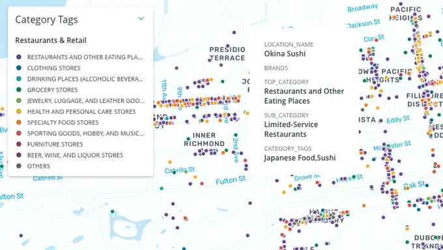443x250 pixels.
Task: Click the Inner Richmond map label
Action: click(205, 139)
